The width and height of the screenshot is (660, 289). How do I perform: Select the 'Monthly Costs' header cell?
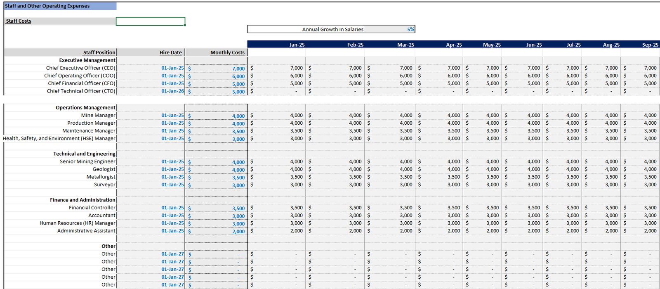click(x=216, y=52)
